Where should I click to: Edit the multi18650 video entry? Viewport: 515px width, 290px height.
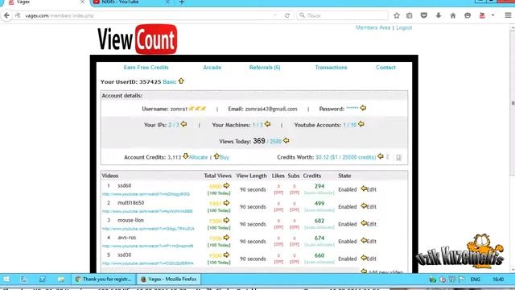tap(372, 207)
